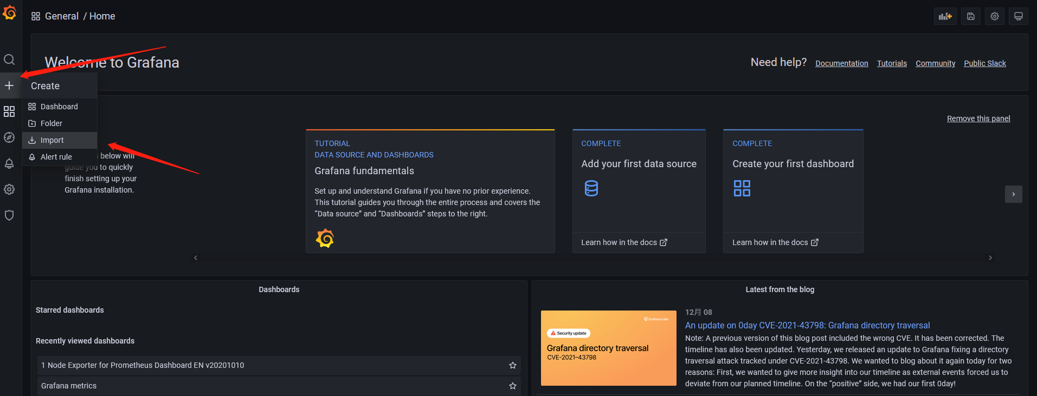Click the General breadcrumb
This screenshot has width=1037, height=396.
(x=62, y=16)
